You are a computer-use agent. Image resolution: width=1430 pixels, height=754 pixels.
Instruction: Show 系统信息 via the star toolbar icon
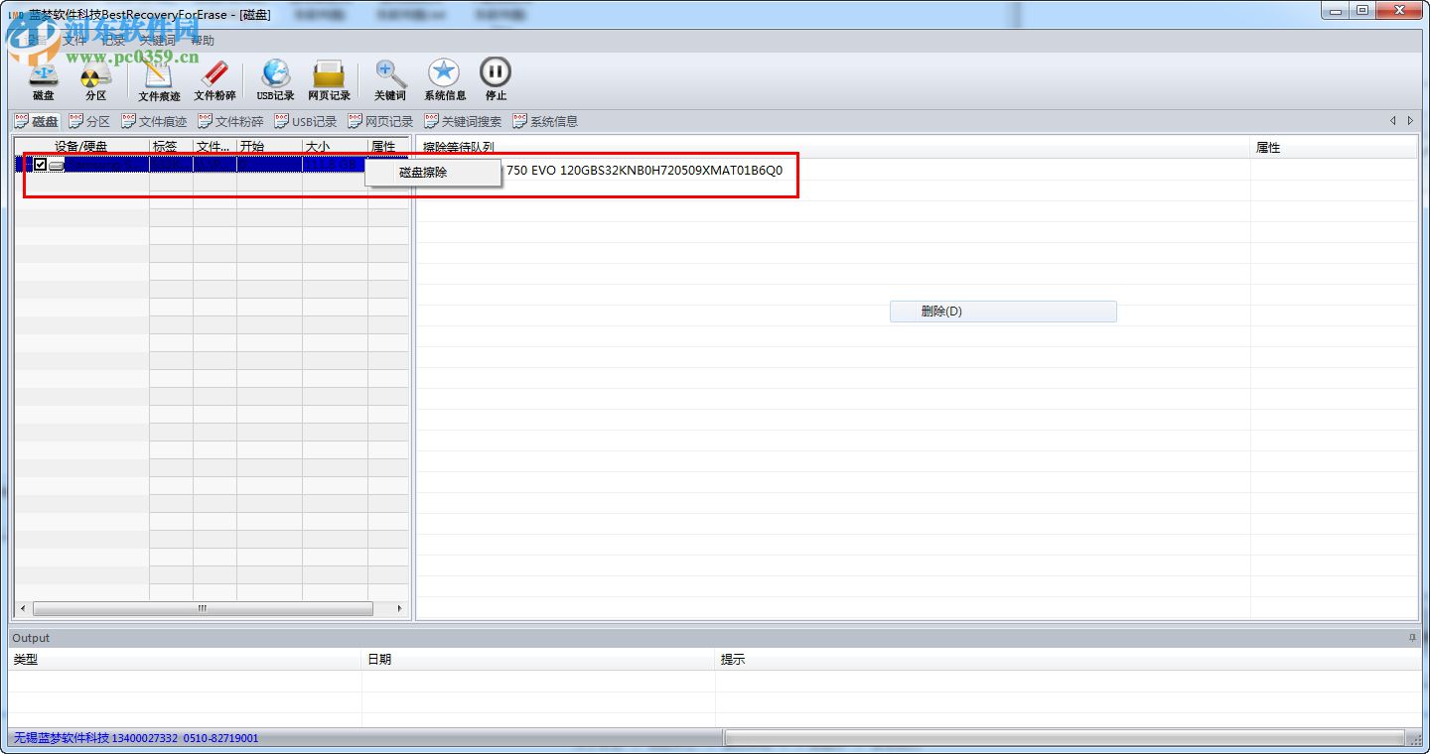click(x=444, y=79)
